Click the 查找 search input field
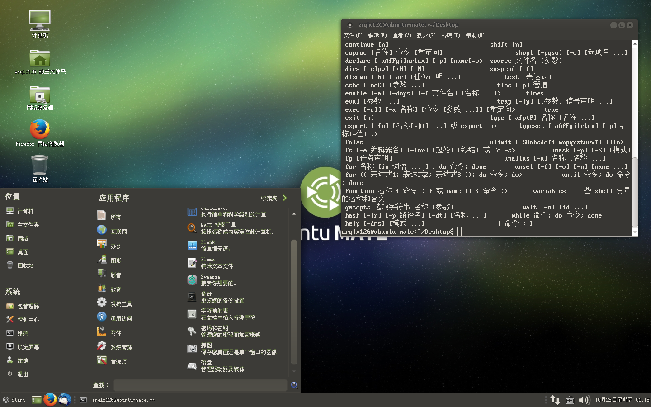651x407 pixels. [200, 385]
